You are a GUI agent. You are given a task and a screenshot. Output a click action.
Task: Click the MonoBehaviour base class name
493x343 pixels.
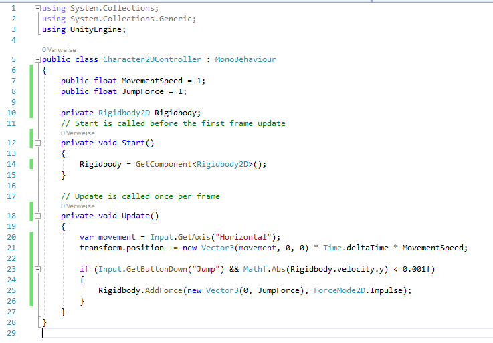point(245,59)
